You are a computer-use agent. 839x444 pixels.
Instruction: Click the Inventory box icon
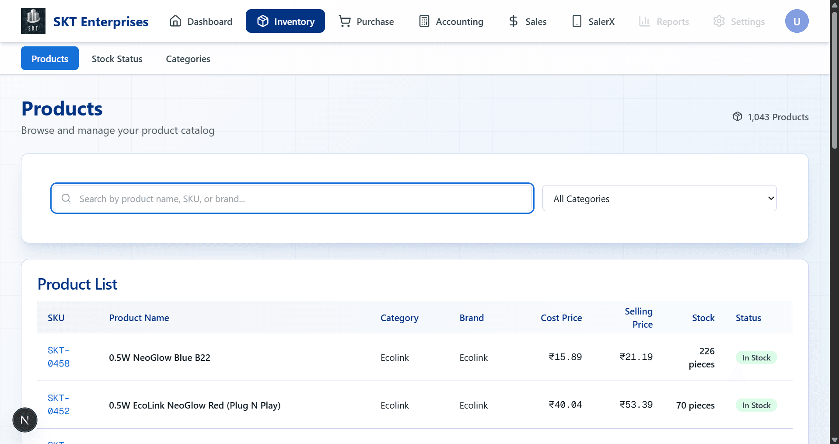[263, 21]
